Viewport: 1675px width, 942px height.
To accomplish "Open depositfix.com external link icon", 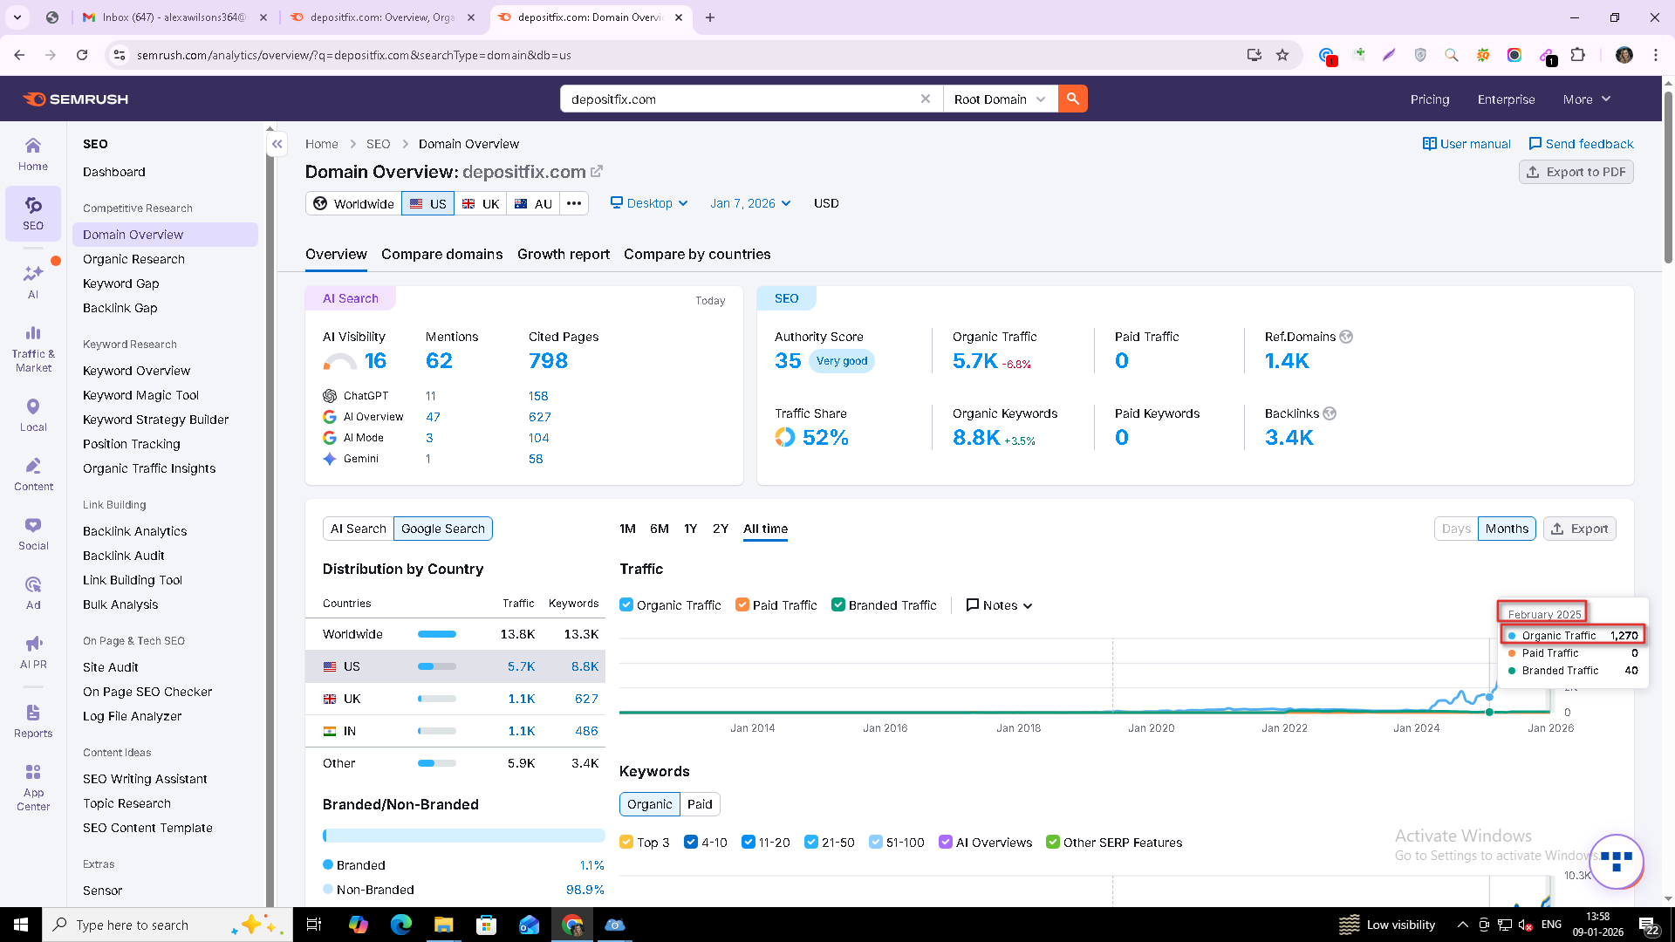I will tap(597, 172).
